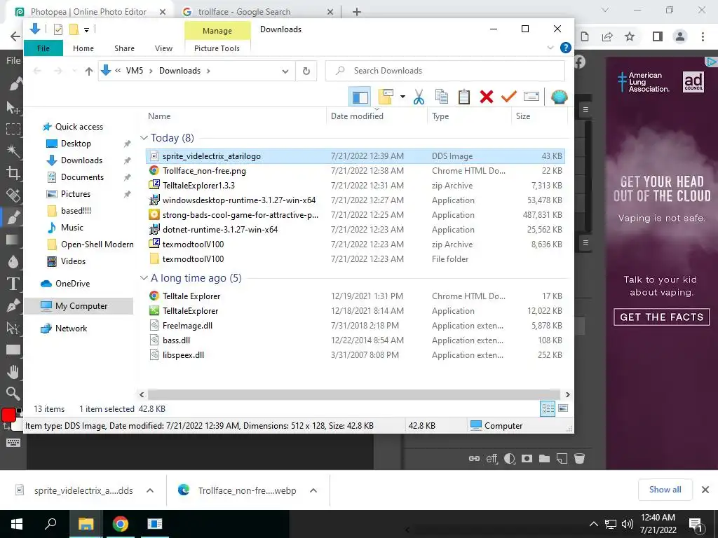Click the Search Downloads field
718x538 pixels.
click(x=445, y=71)
